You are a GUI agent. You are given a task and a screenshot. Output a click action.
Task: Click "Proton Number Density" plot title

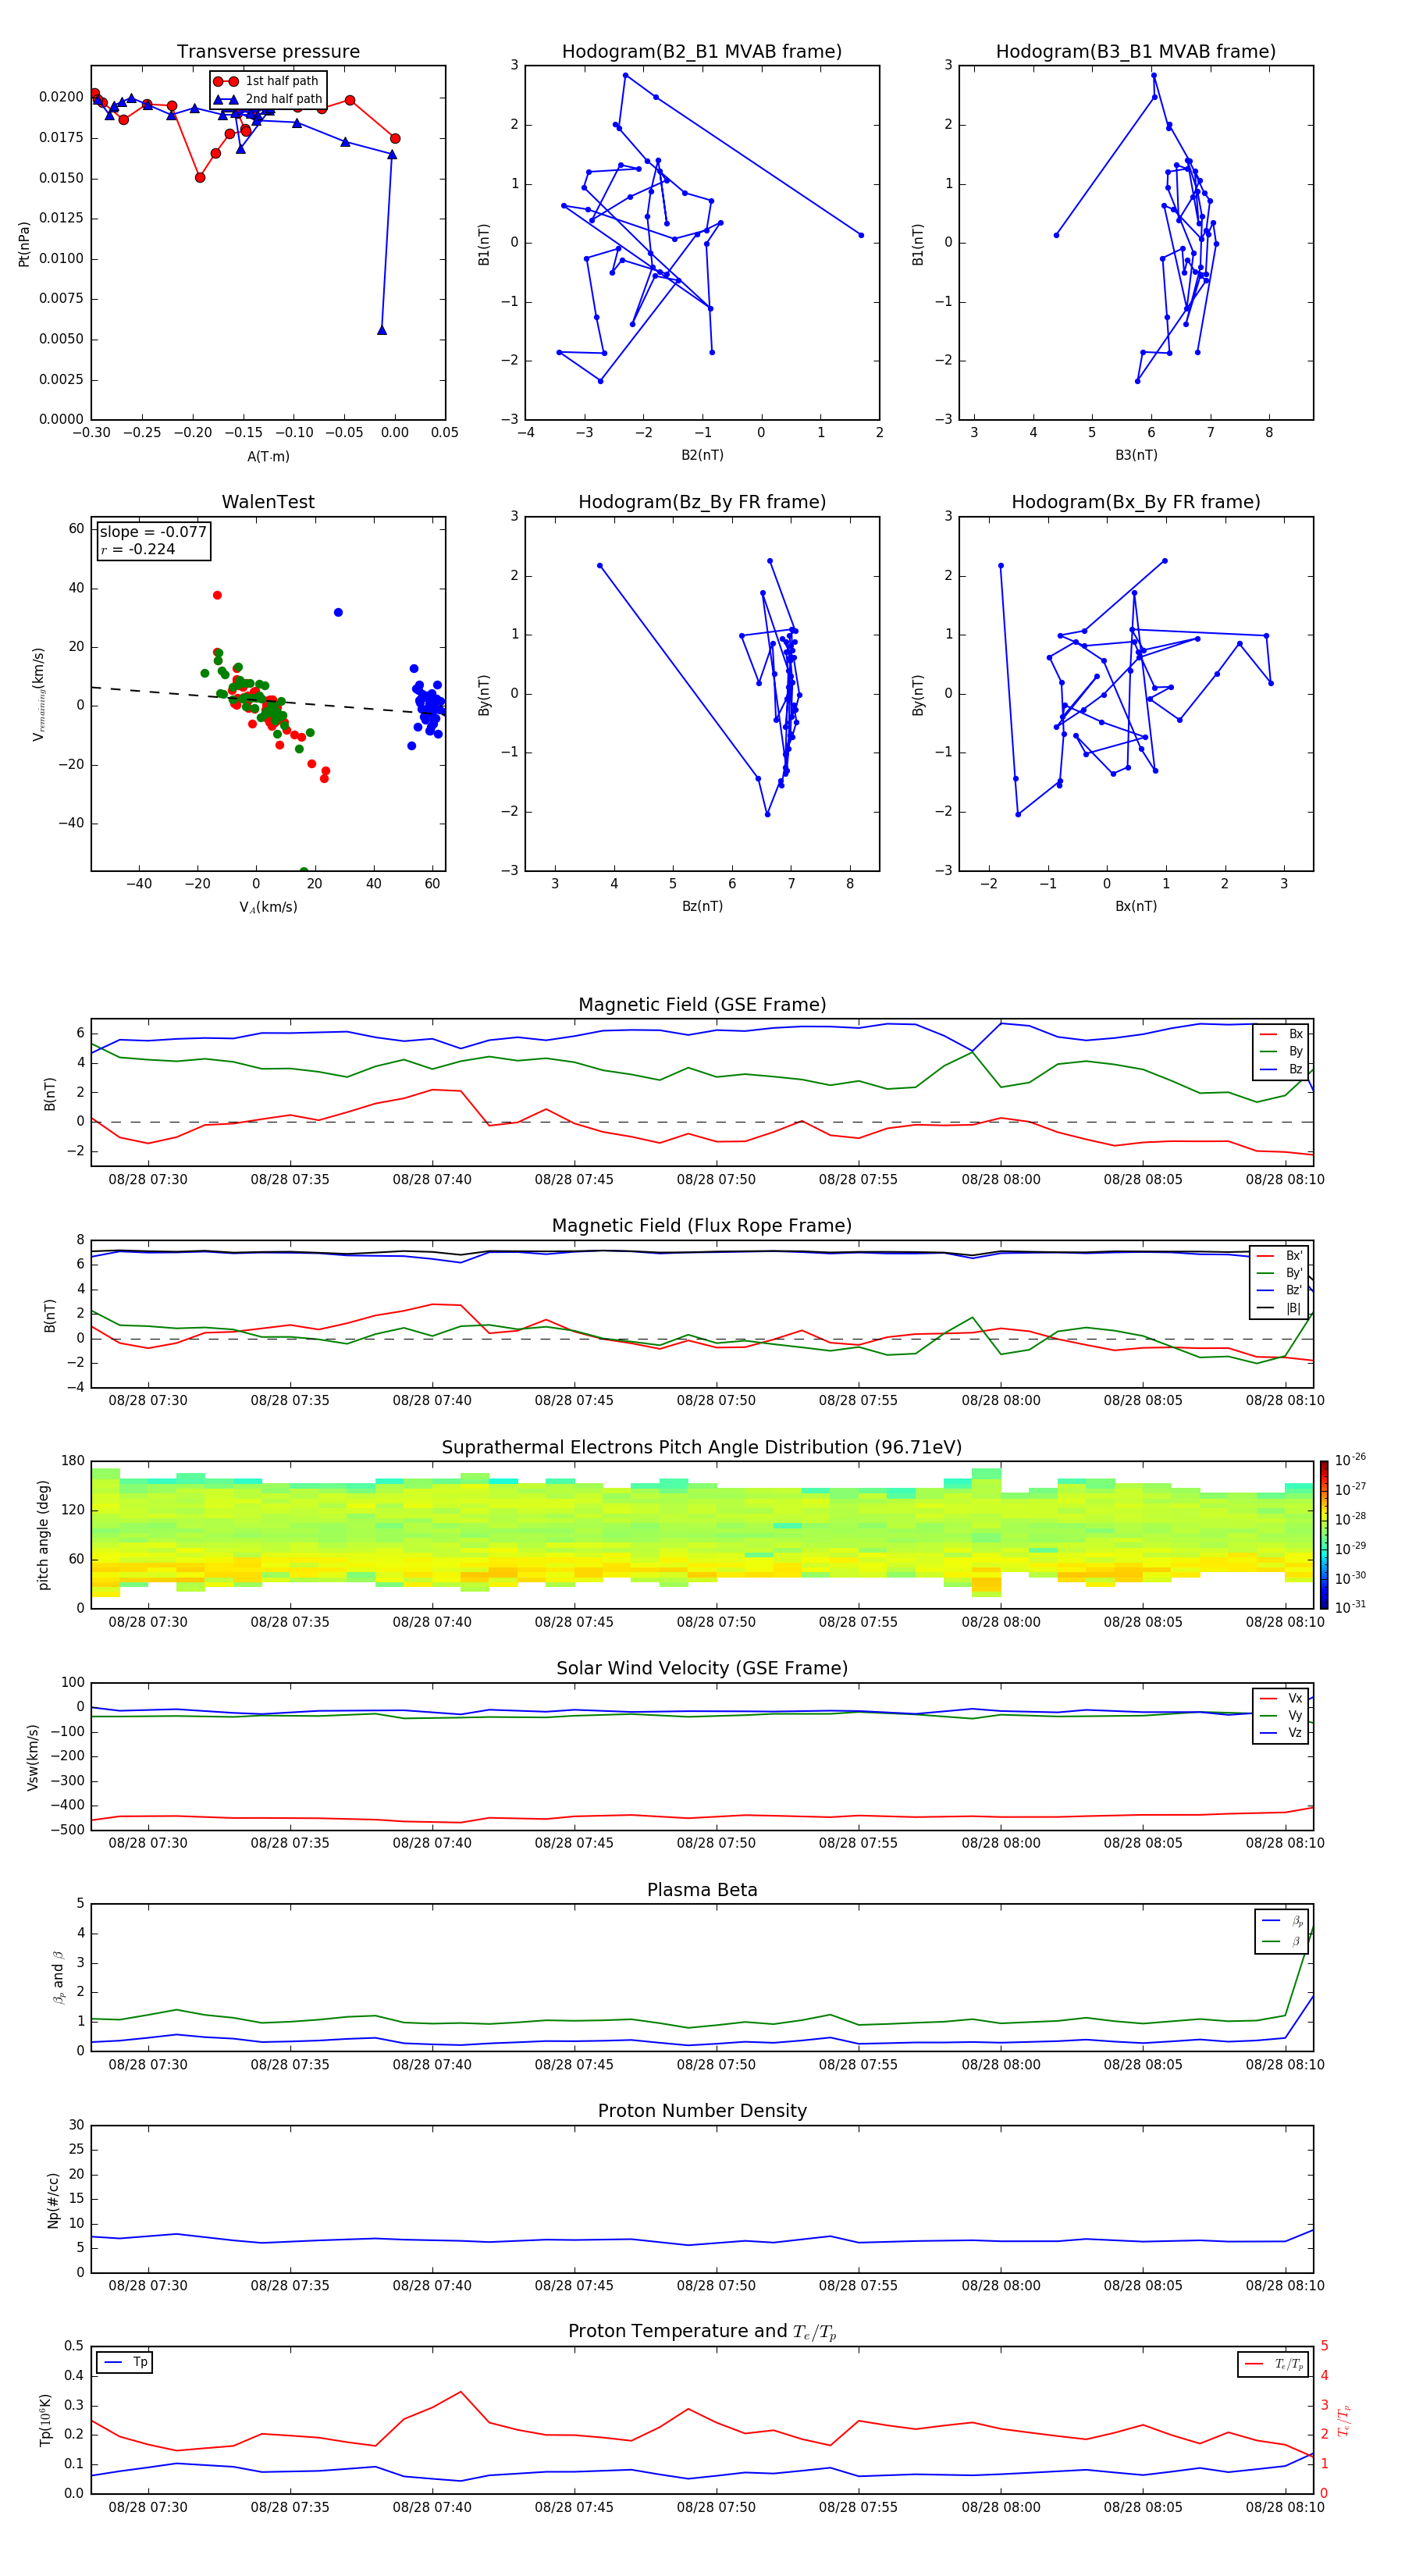702,2111
